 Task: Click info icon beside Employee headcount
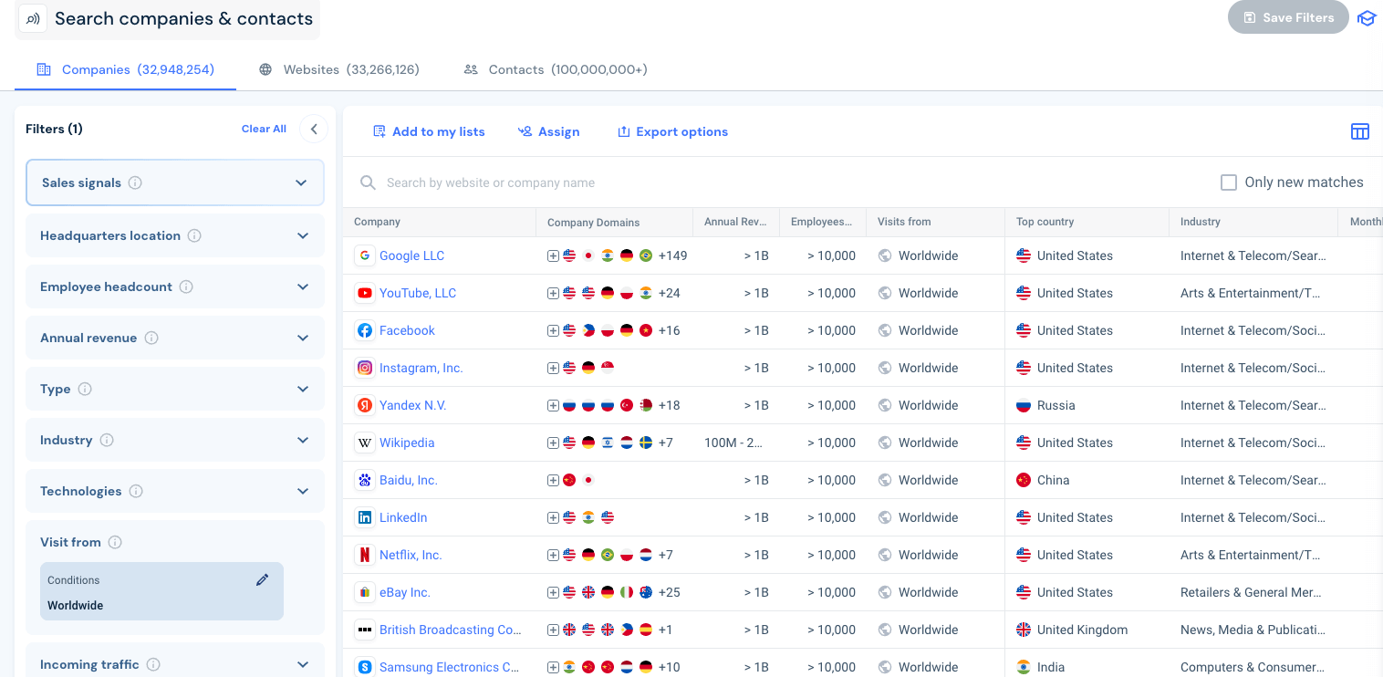pyautogui.click(x=186, y=286)
